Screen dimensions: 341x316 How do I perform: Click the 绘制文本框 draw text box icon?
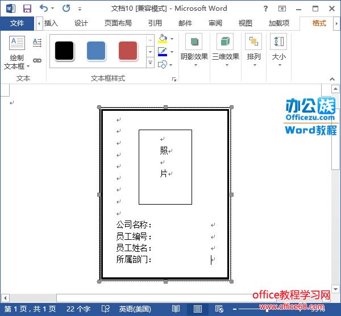(x=17, y=43)
